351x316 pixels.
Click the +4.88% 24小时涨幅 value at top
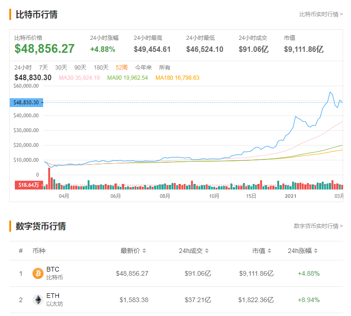point(102,49)
